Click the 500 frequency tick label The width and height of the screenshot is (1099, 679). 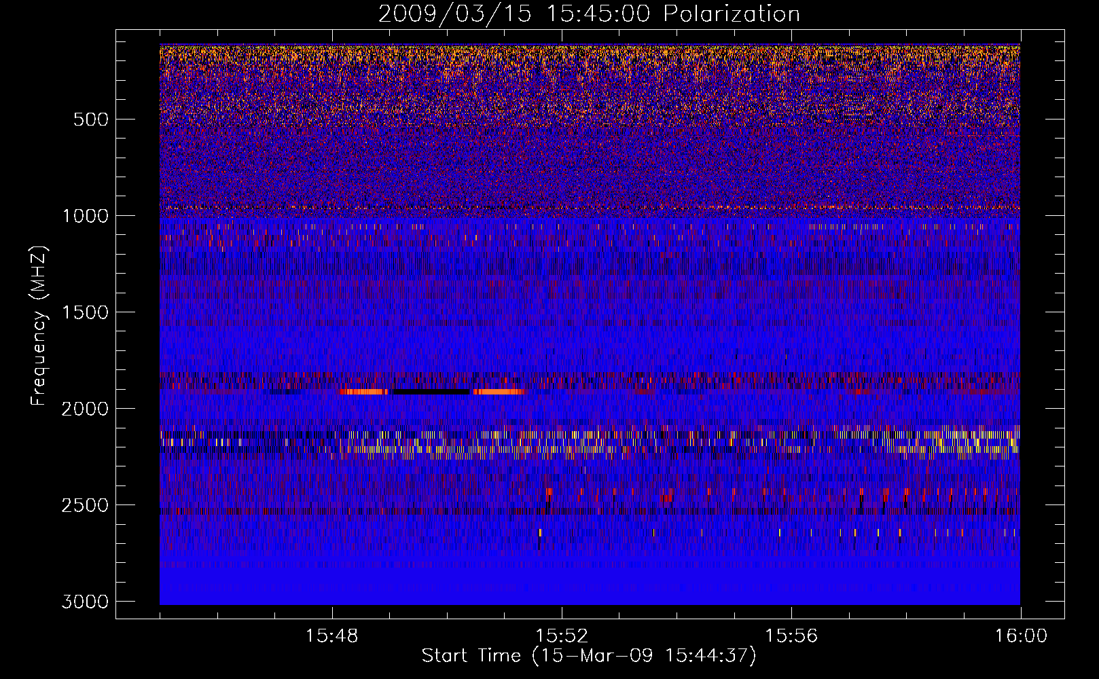(91, 120)
